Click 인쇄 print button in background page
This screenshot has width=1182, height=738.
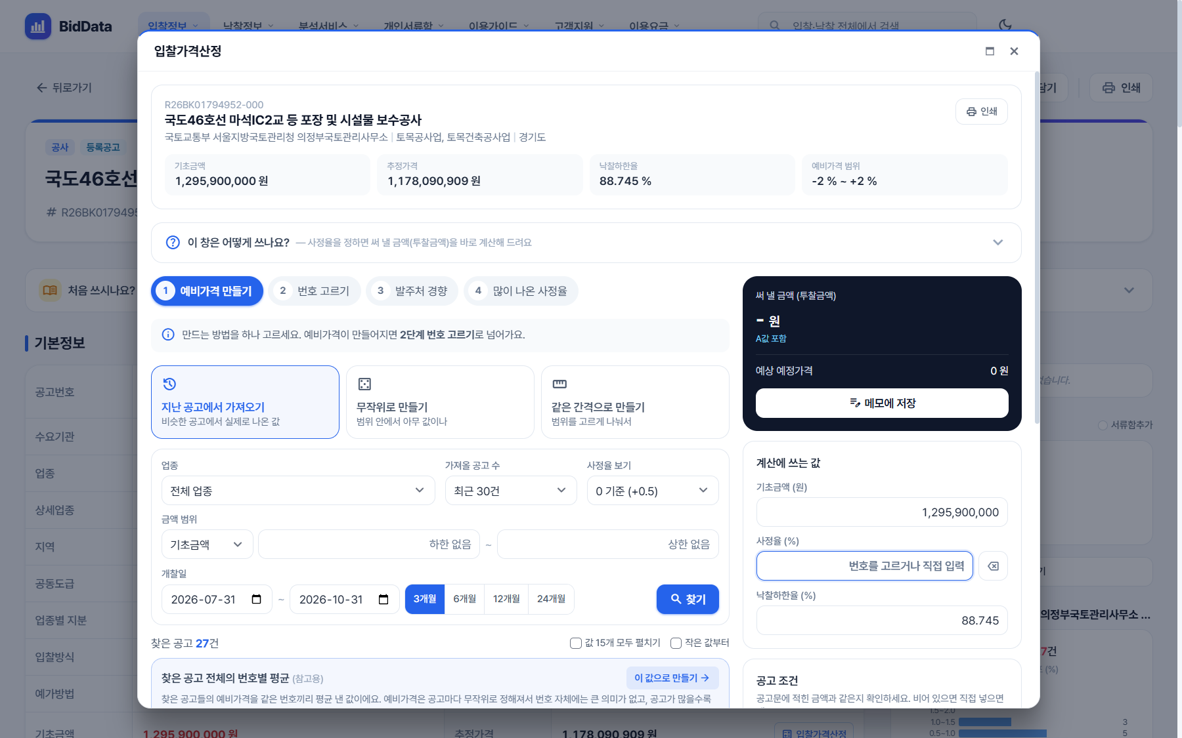point(1121,88)
